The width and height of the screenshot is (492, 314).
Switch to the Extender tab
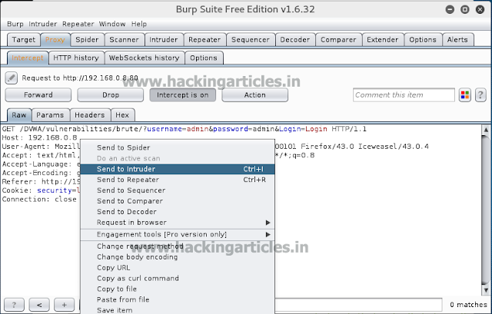click(383, 40)
